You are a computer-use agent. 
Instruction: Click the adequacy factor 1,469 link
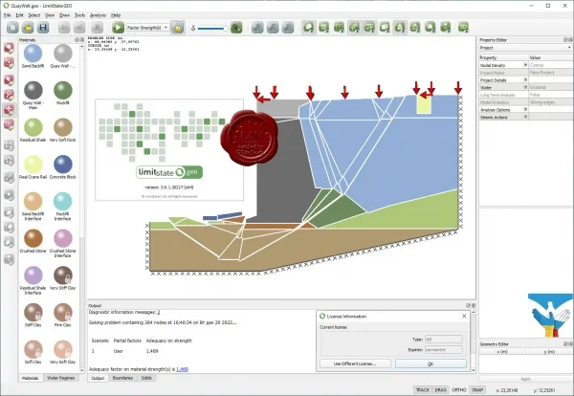[183, 369]
